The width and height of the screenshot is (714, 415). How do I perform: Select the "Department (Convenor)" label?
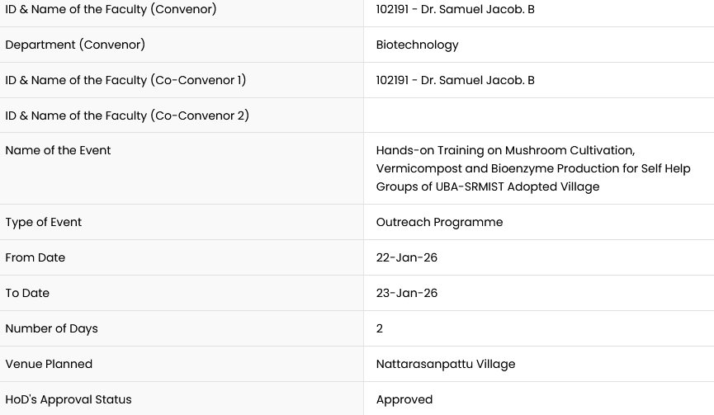[75, 45]
